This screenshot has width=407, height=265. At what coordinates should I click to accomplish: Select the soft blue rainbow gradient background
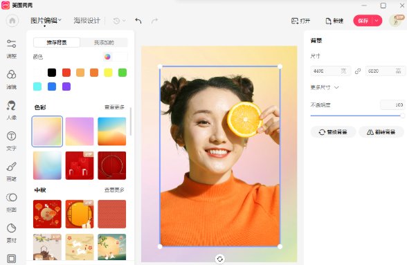click(x=47, y=165)
